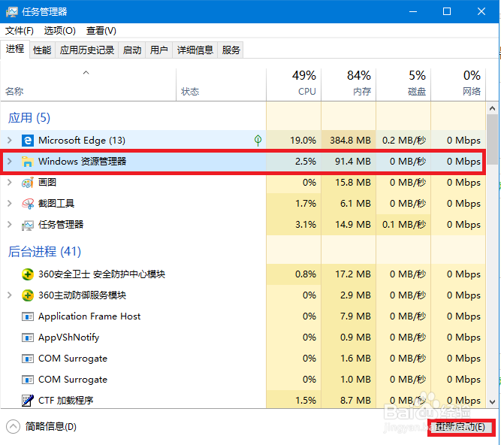
Task: Open the 文件(F) menu
Action: (x=20, y=31)
